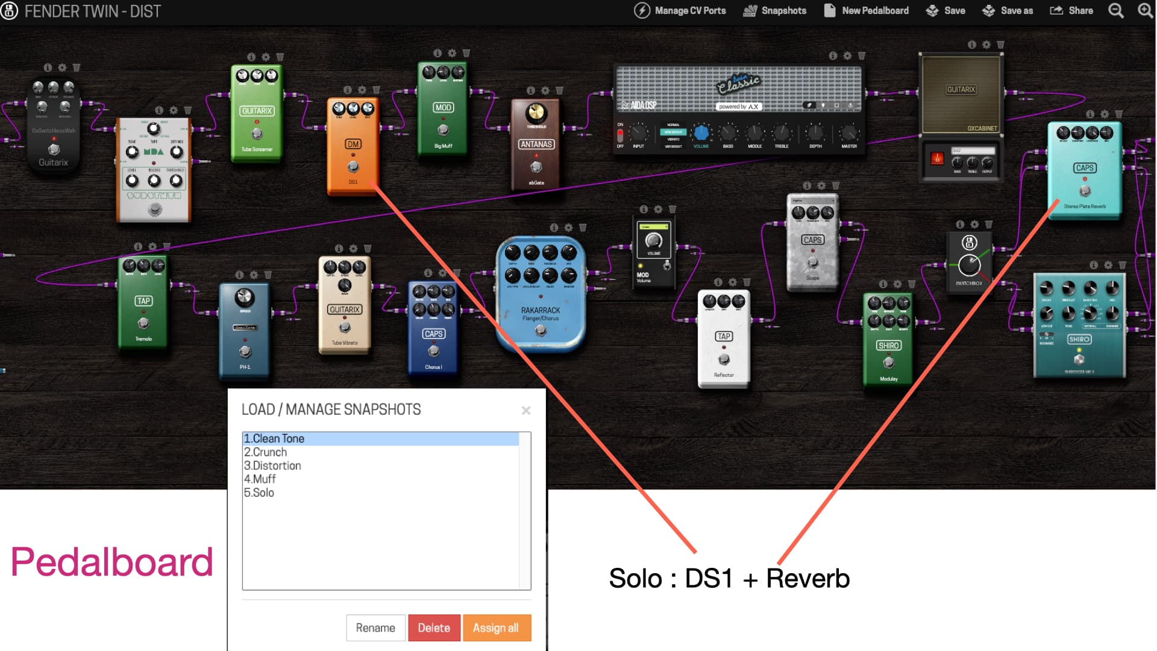Toggle the Tube Screamer footswitch
Image resolution: width=1157 pixels, height=651 pixels.
click(257, 134)
